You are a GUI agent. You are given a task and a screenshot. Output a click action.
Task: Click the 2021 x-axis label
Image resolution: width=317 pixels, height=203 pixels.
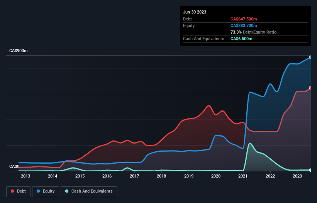243,176
